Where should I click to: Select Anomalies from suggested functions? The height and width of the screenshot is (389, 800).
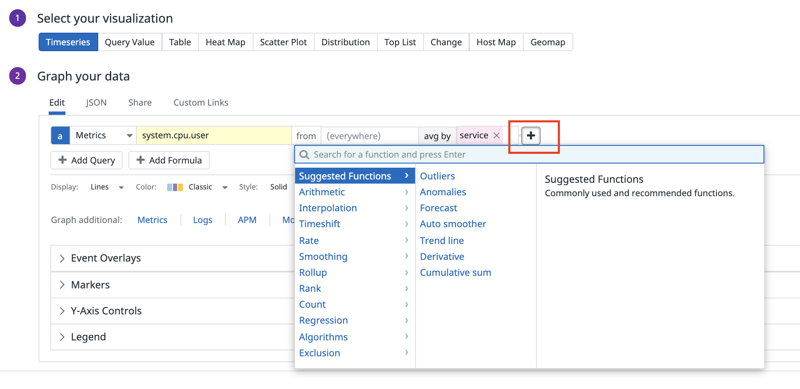click(x=443, y=192)
